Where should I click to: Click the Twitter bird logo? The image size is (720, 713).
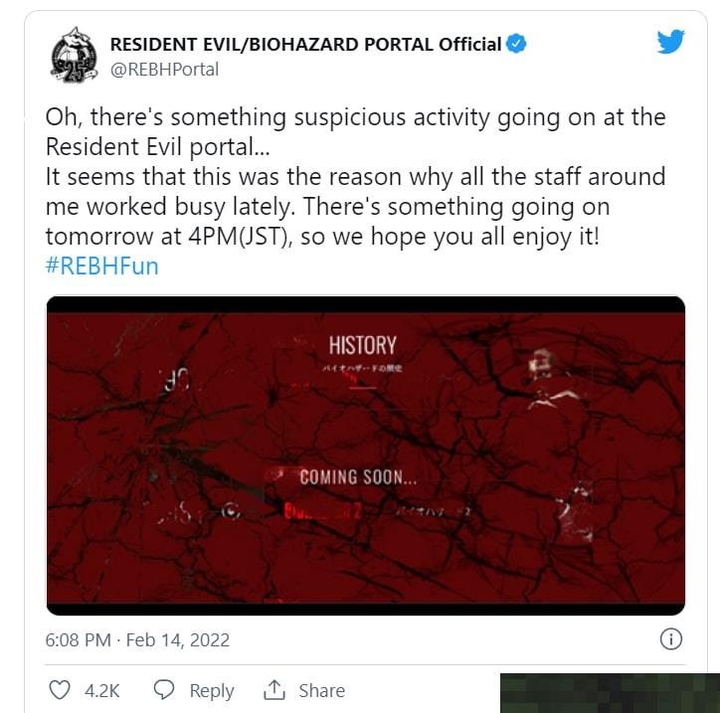[x=670, y=42]
